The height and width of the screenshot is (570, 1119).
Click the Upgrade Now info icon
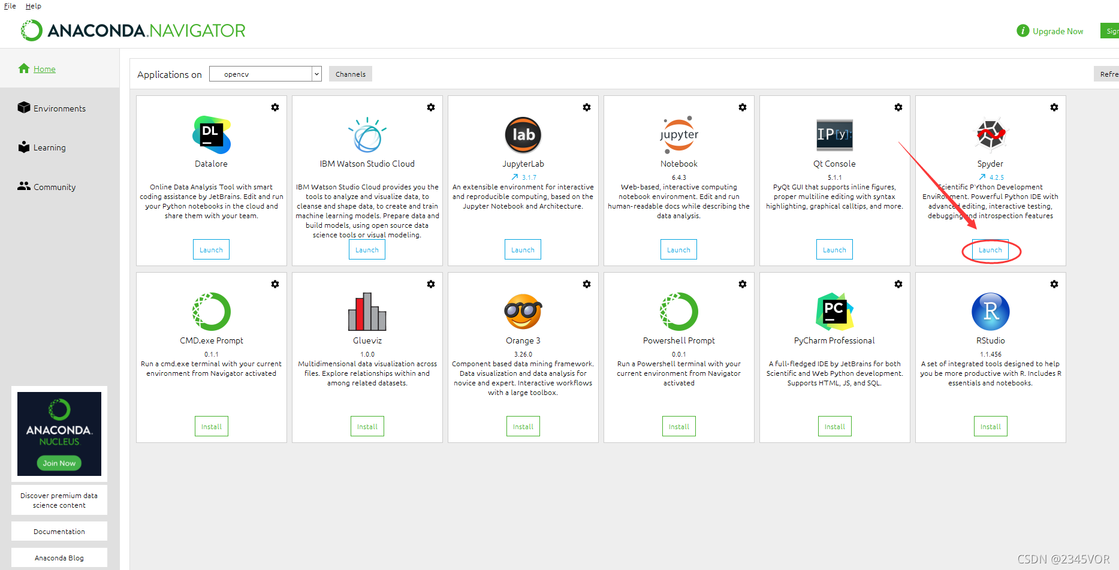click(1023, 31)
